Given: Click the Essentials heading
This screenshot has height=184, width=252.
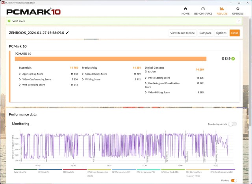Looking at the screenshot, I should (x=25, y=68).
